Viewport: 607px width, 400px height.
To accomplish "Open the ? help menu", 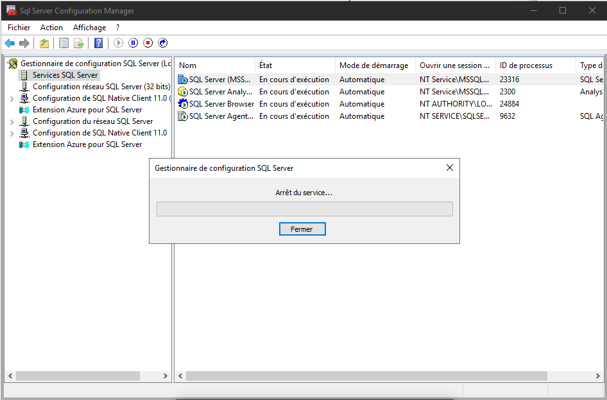I will point(117,28).
